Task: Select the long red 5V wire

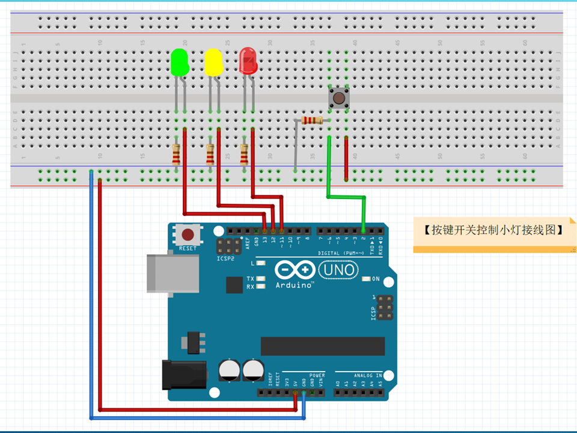Action: (x=100, y=295)
